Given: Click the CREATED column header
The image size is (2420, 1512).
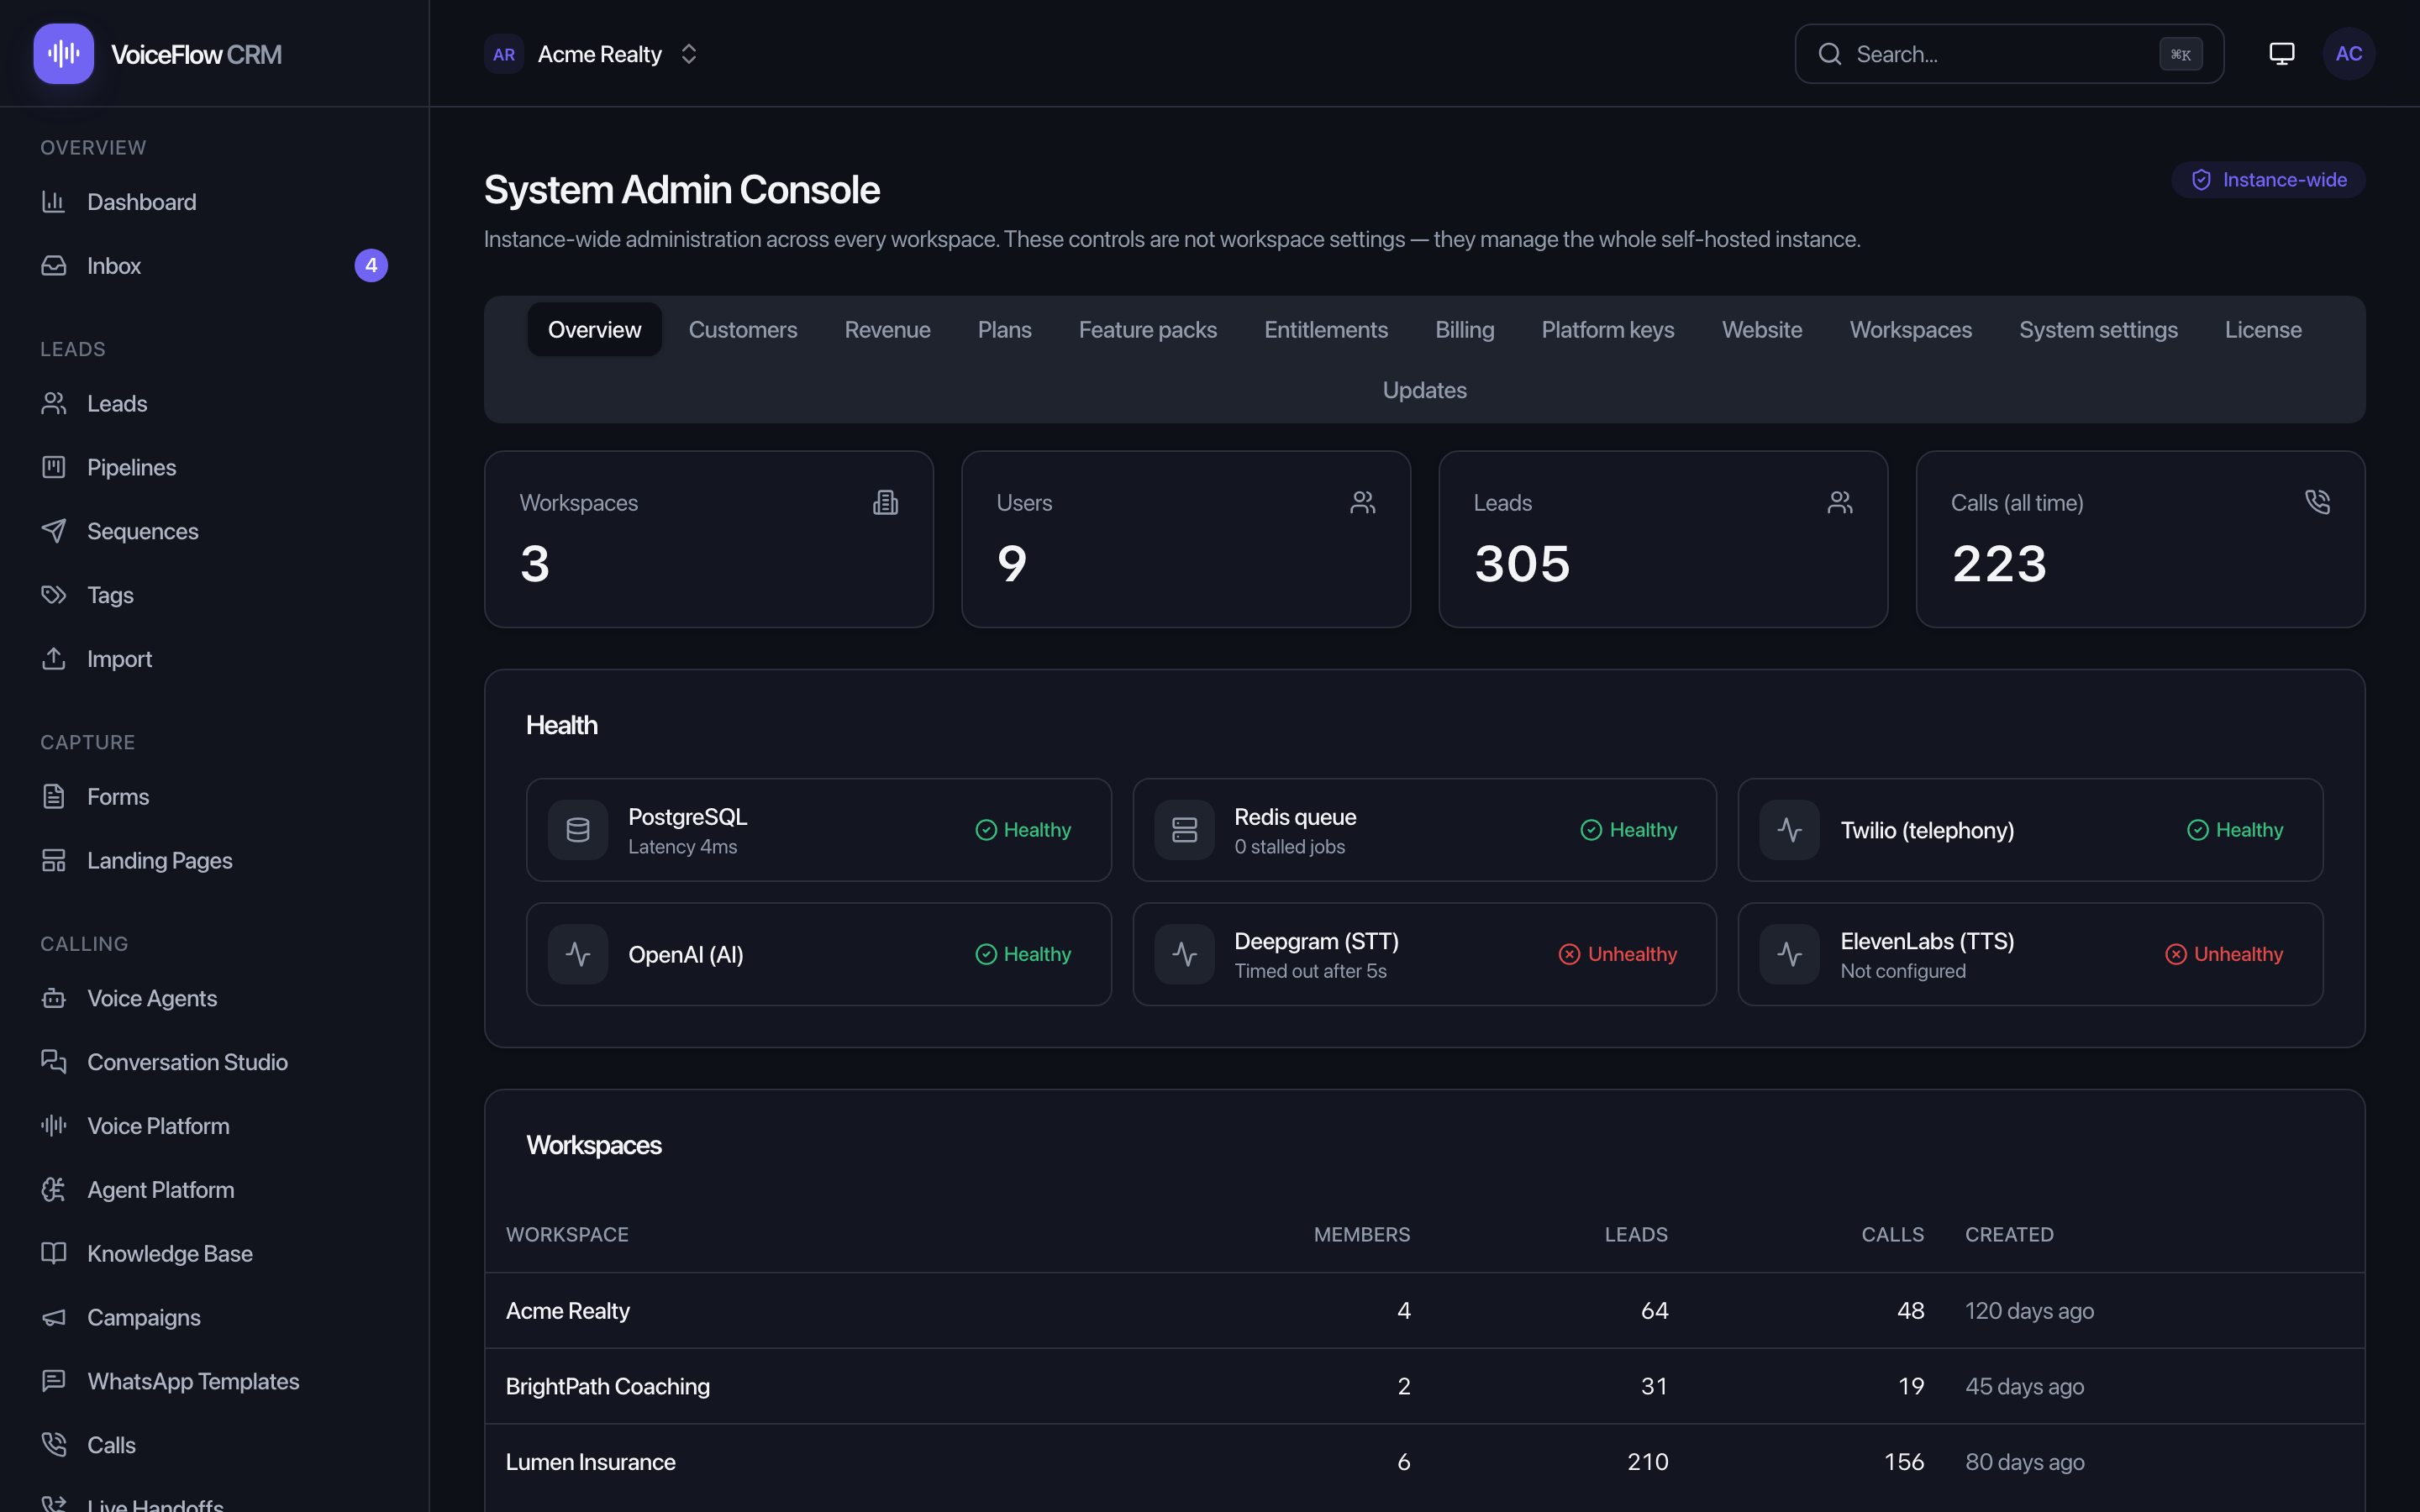Looking at the screenshot, I should pyautogui.click(x=2009, y=1234).
